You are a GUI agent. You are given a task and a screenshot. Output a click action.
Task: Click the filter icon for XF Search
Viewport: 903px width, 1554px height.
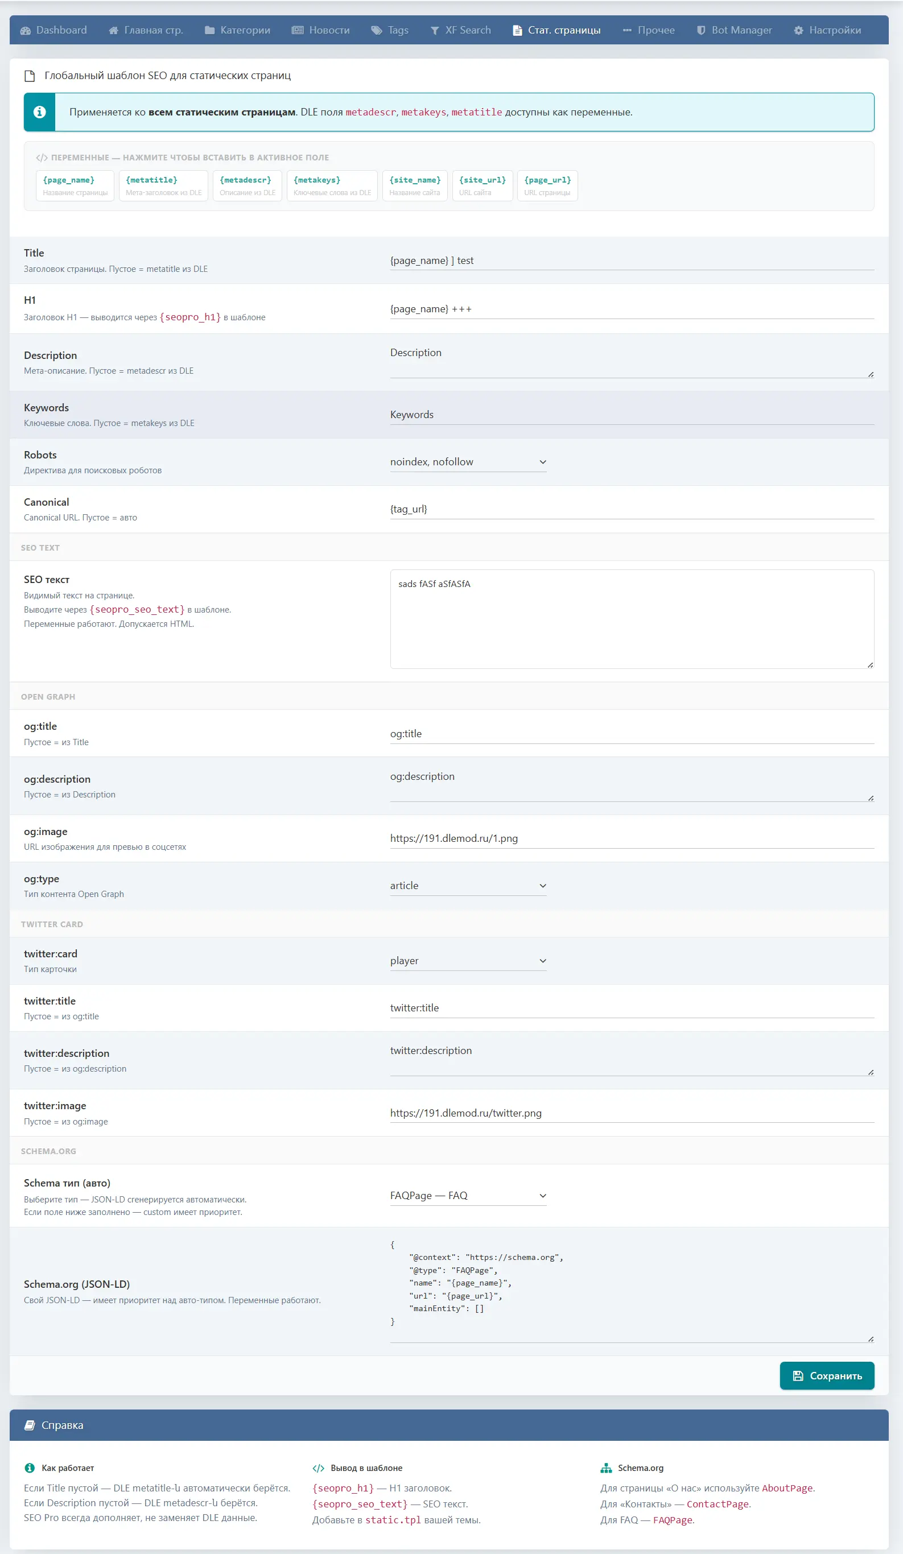[x=435, y=30]
